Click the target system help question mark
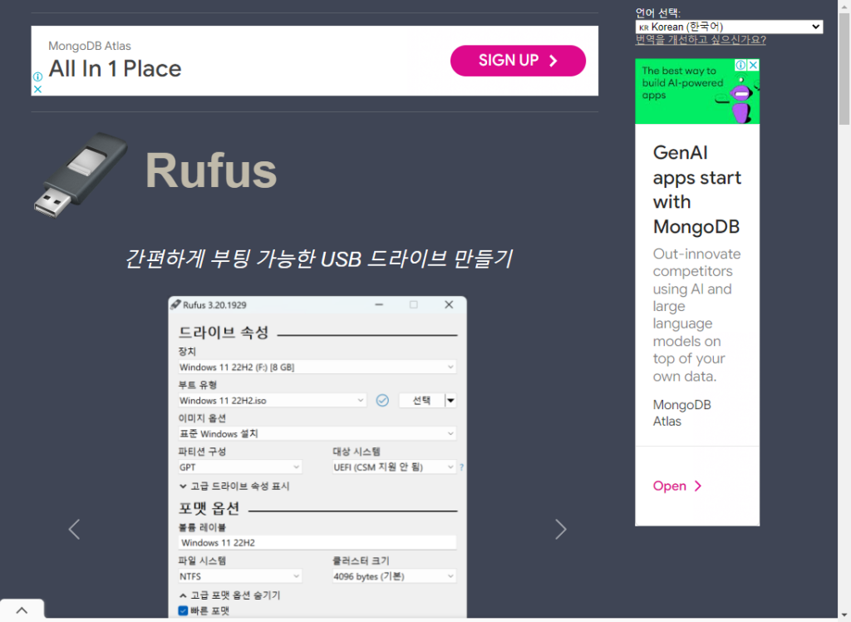Image resolution: width=851 pixels, height=622 pixels. pyautogui.click(x=461, y=466)
